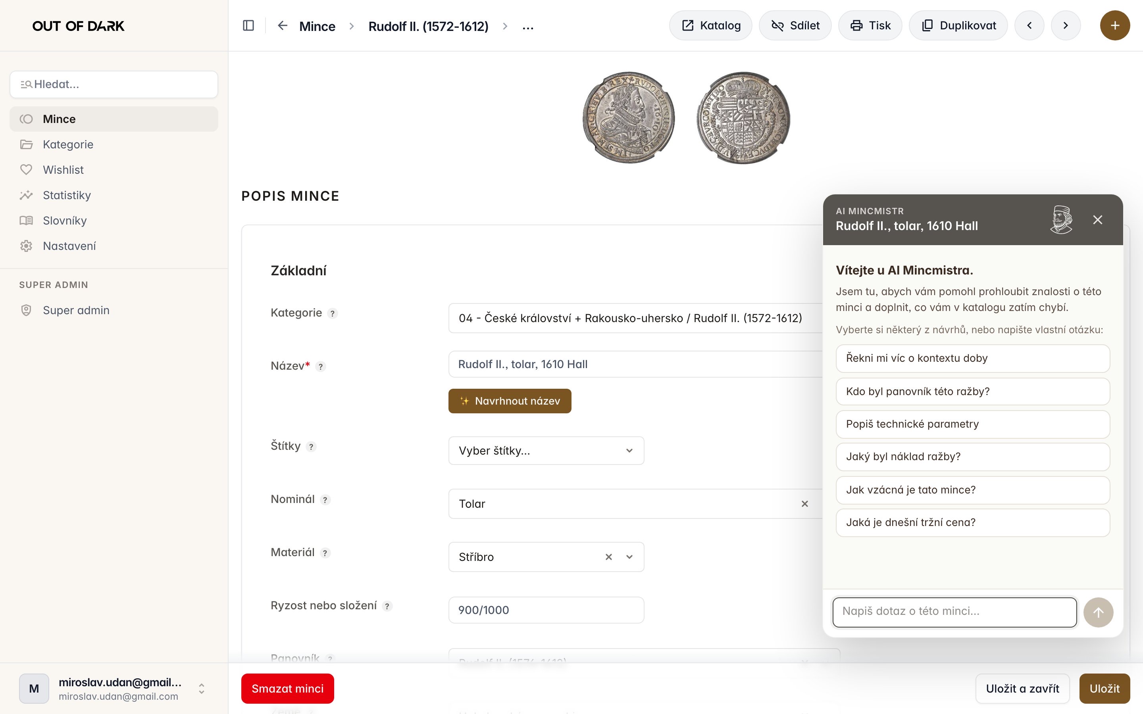The image size is (1143, 714).
Task: Open Mince in the sidebar
Action: tap(114, 119)
